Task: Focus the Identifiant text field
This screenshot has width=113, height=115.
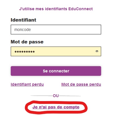Action: (56, 30)
